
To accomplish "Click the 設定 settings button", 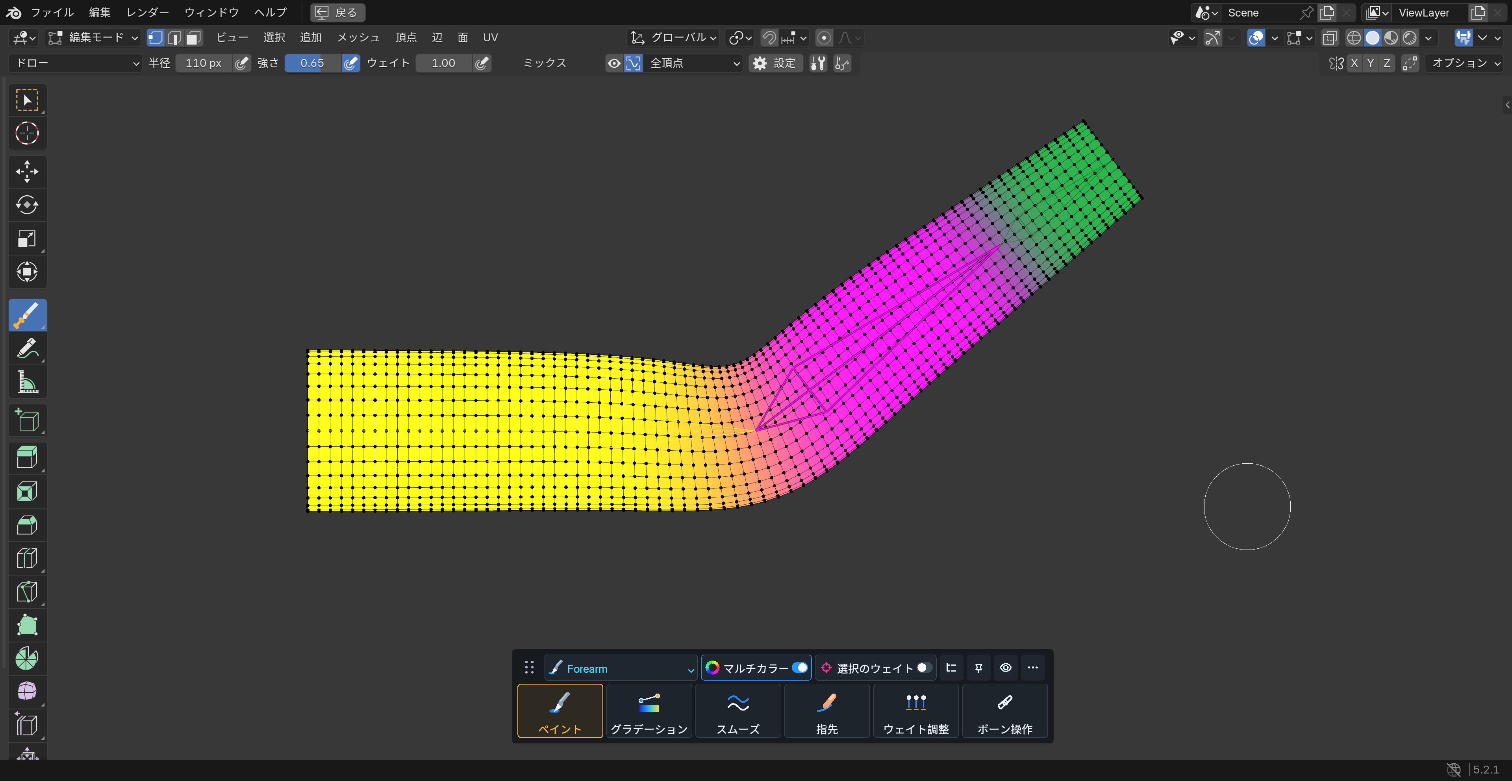I will coord(775,63).
